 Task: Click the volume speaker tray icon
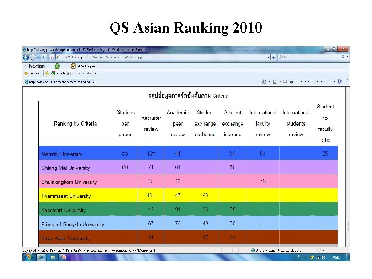[x=323, y=257]
